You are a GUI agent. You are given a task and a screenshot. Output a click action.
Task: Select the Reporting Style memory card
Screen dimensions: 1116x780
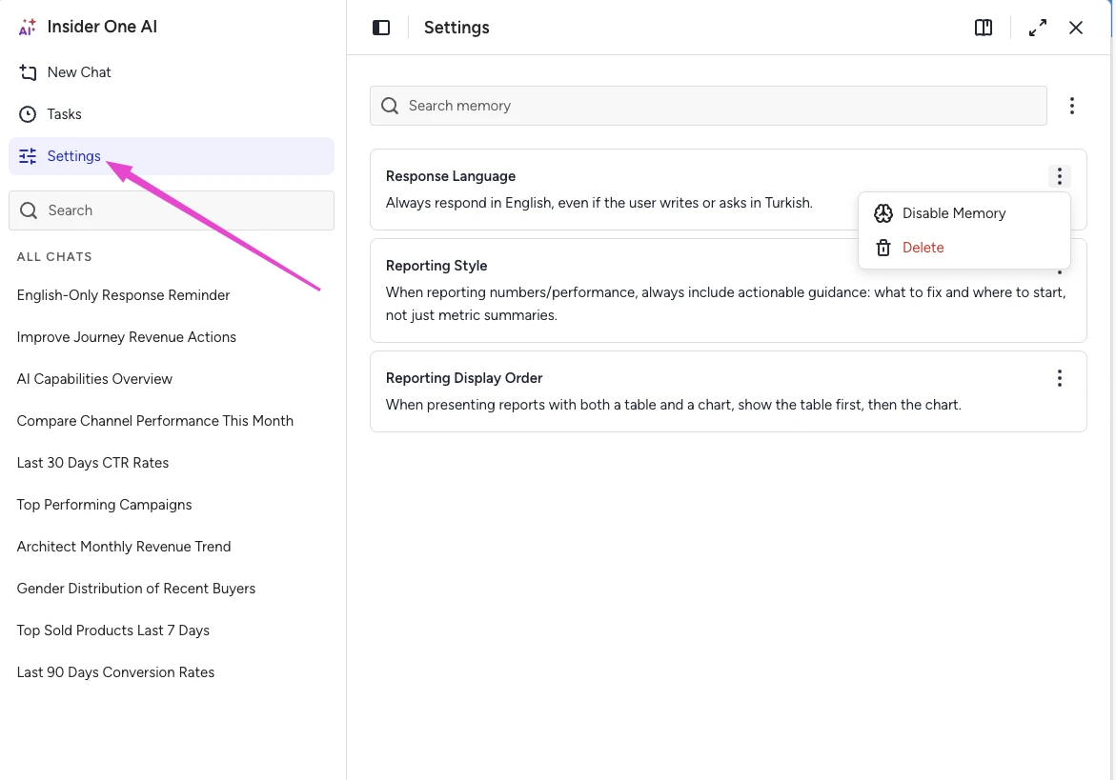[x=728, y=290]
